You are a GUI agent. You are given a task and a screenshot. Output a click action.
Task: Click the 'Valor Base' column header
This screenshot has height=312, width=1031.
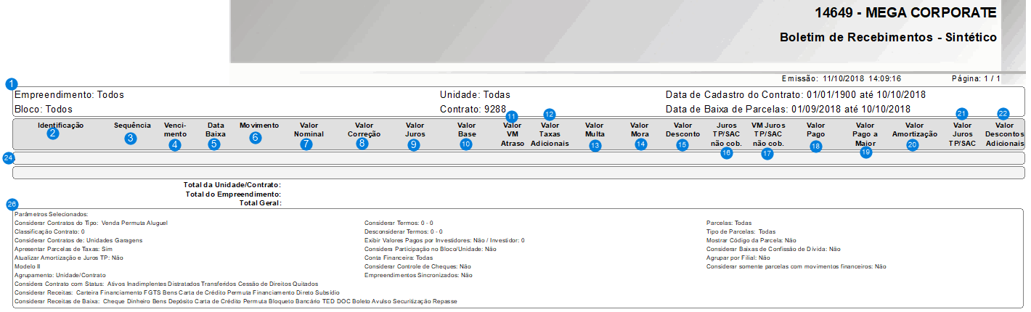point(467,130)
